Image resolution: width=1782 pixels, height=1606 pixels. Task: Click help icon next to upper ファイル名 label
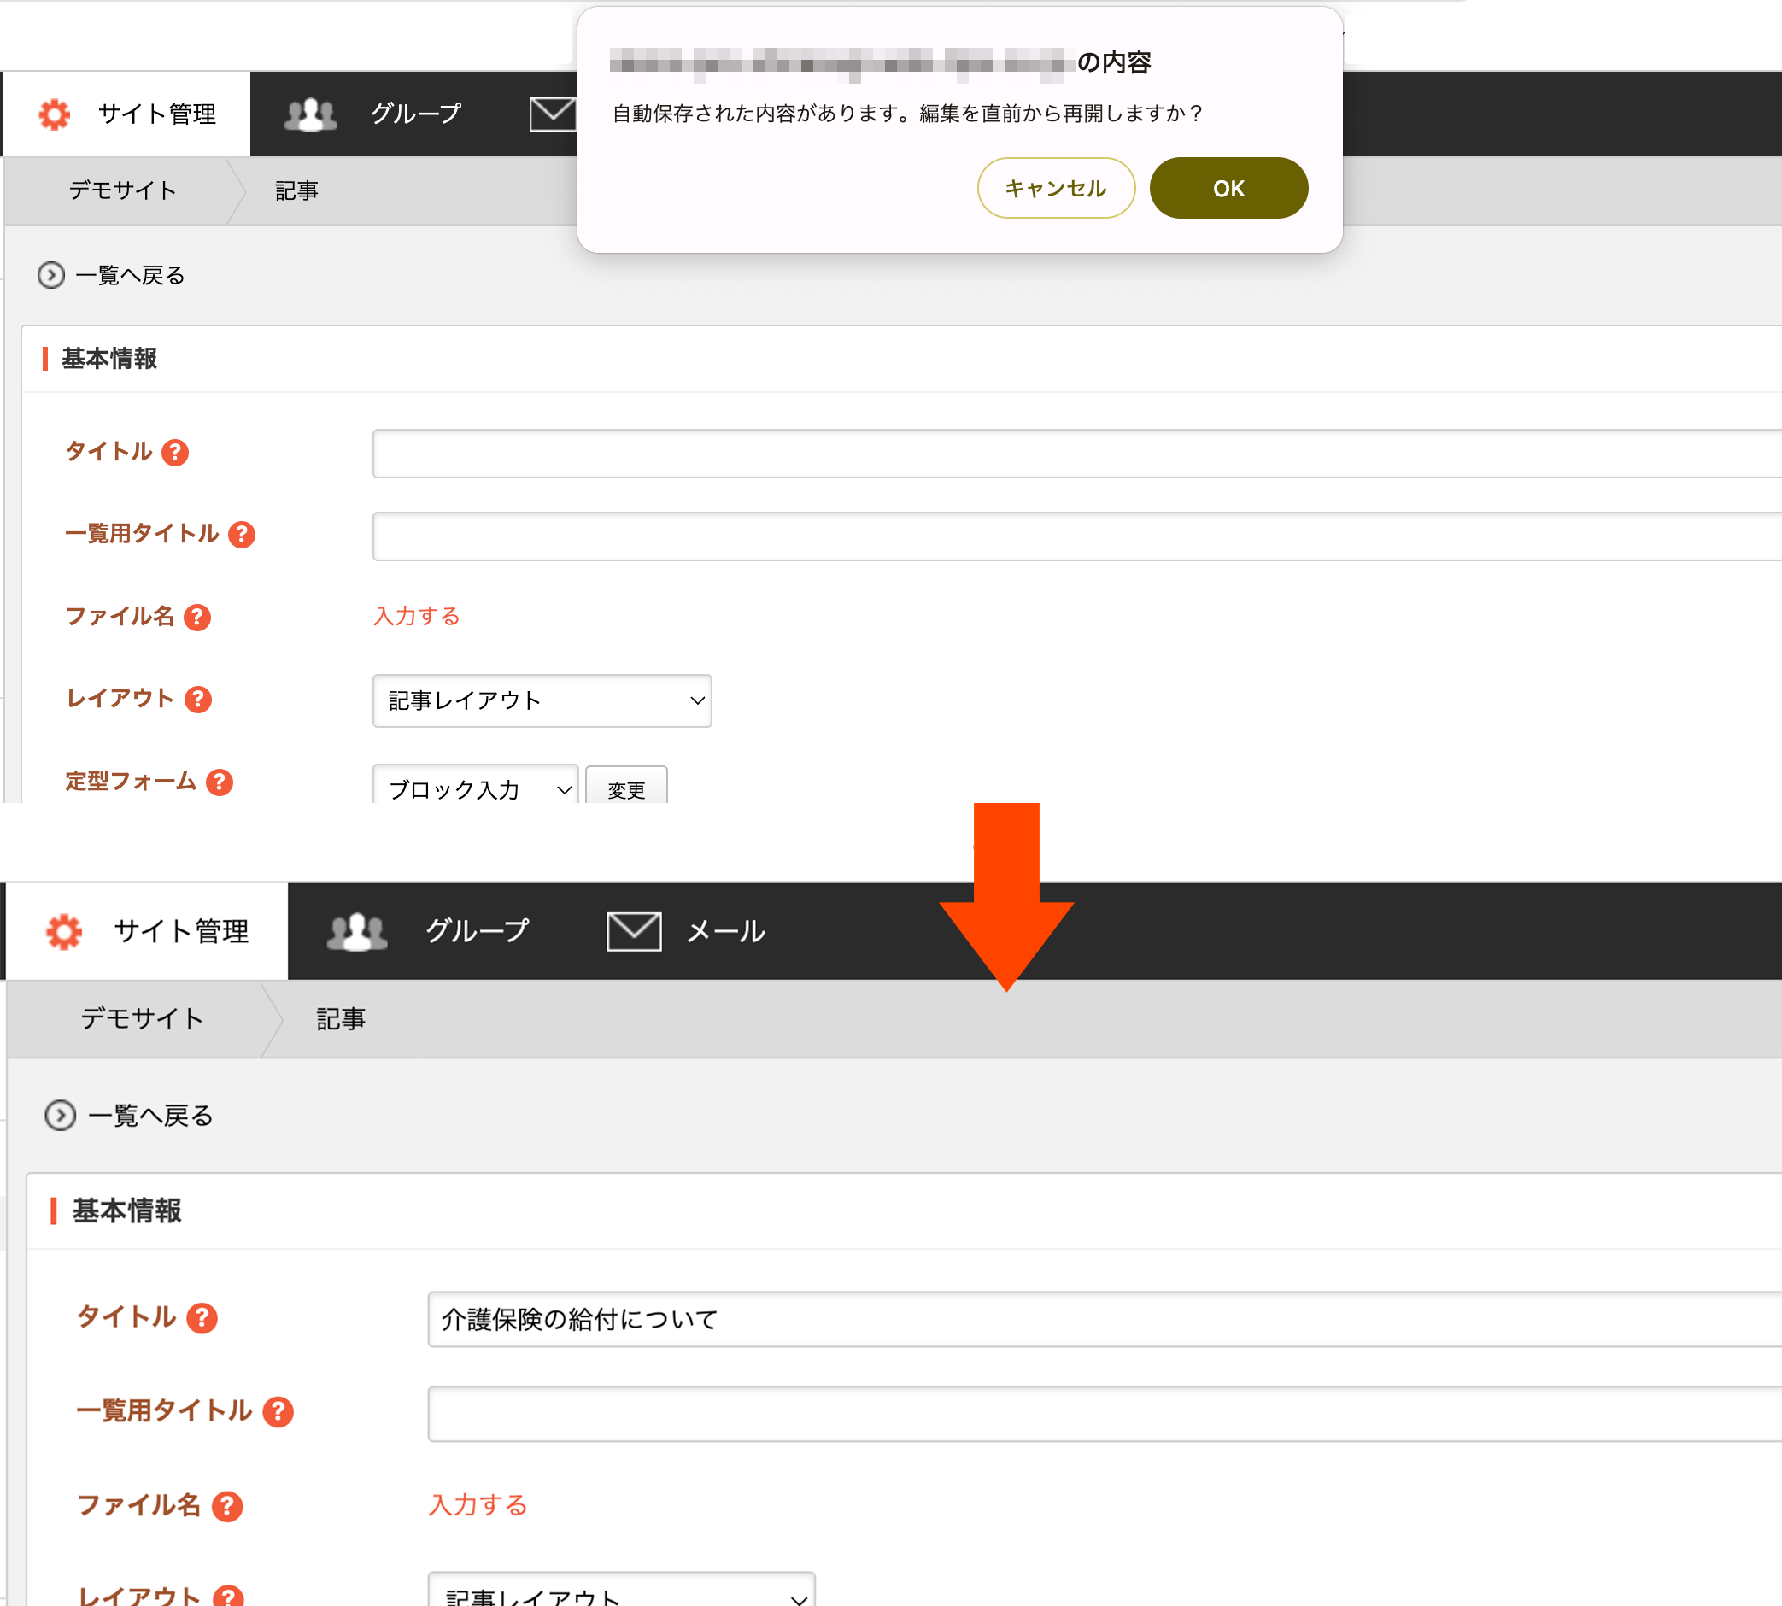197,618
